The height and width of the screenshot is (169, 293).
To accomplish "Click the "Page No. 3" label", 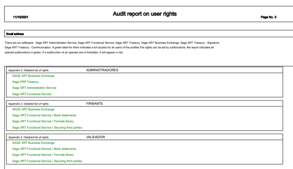I will (268, 17).
